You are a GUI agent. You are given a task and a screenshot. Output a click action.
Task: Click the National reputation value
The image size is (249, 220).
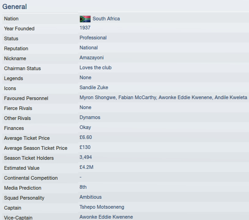coord(89,48)
